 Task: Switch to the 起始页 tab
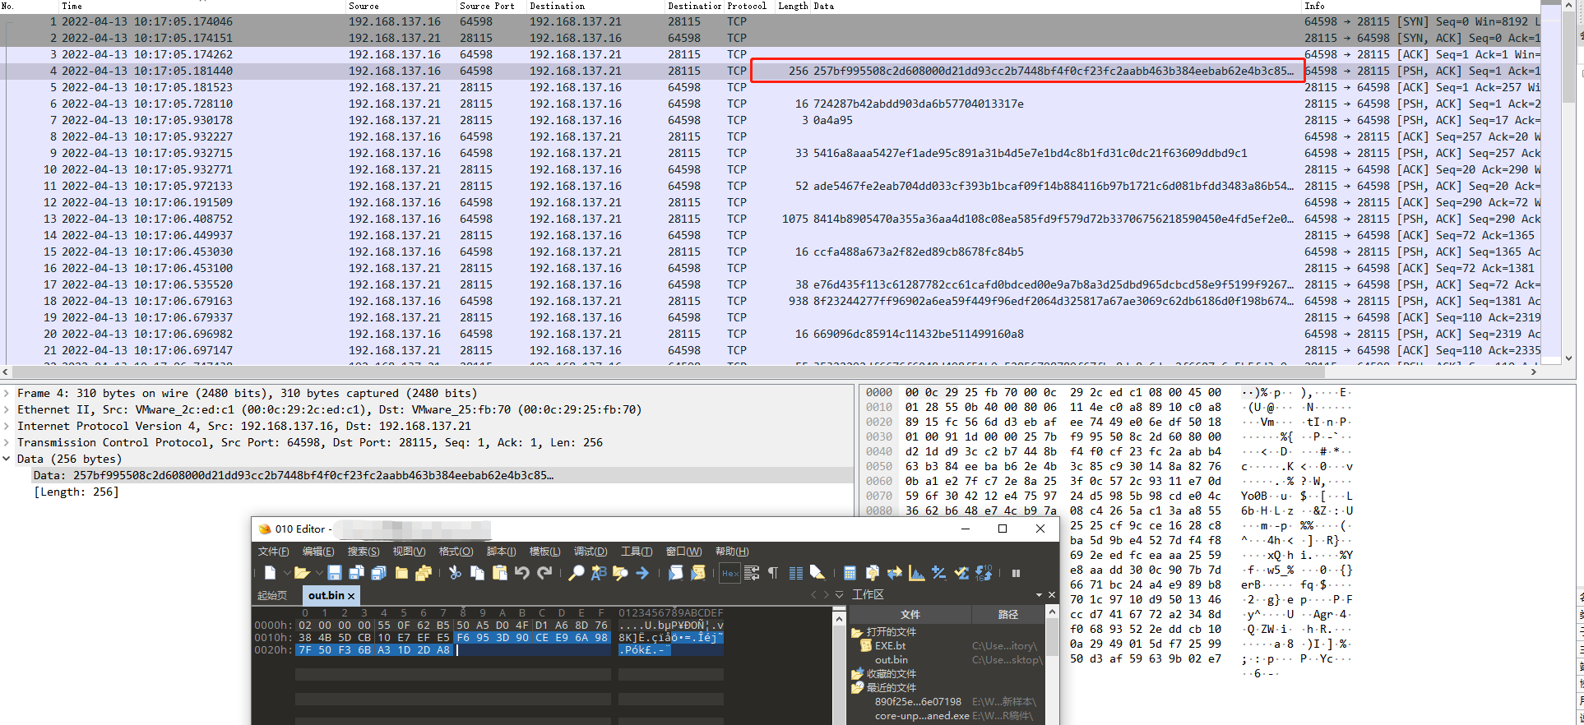272,595
